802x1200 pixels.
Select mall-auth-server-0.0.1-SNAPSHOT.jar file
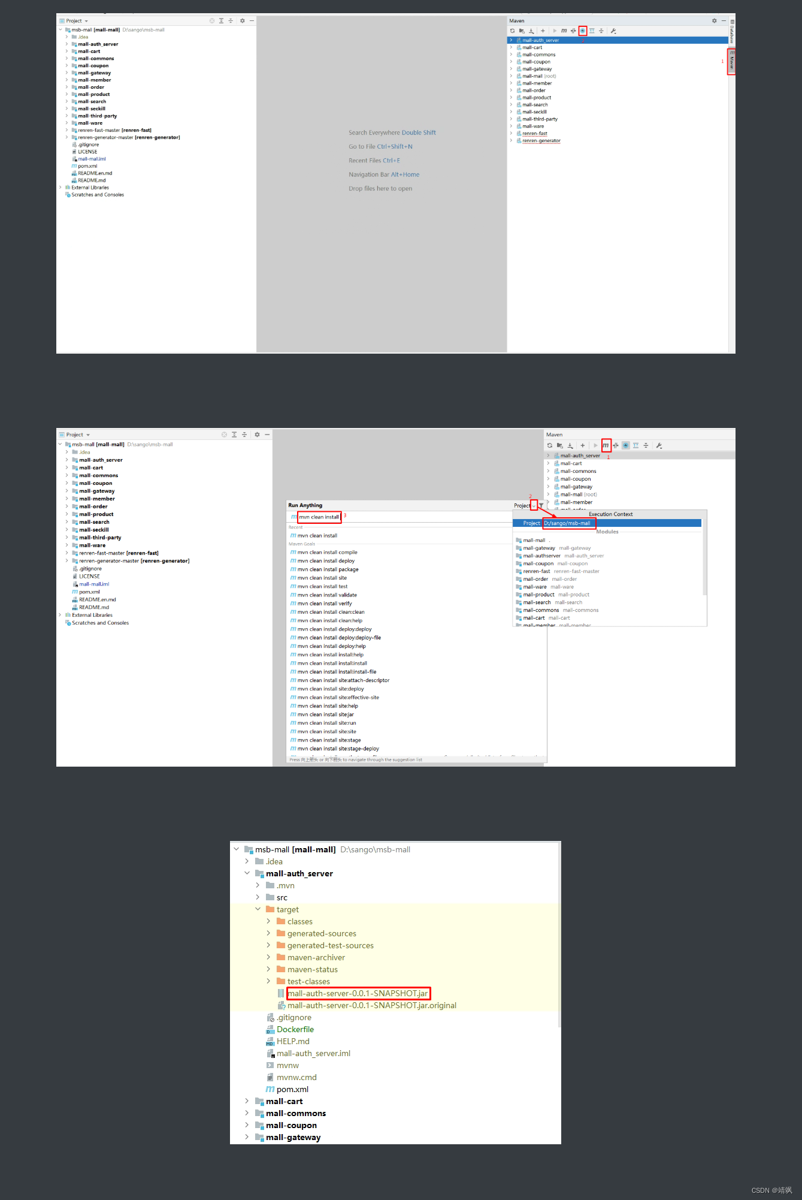(358, 993)
